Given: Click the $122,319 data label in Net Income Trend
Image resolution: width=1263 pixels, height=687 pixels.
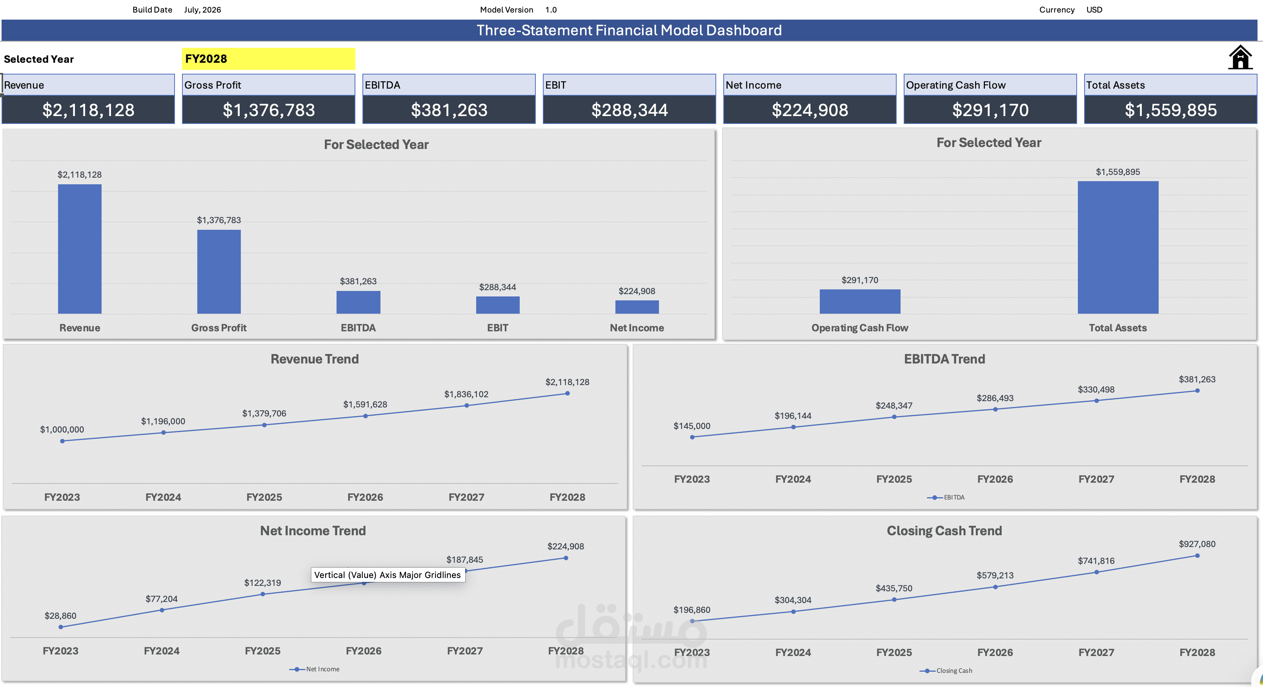Looking at the screenshot, I should click(x=262, y=583).
